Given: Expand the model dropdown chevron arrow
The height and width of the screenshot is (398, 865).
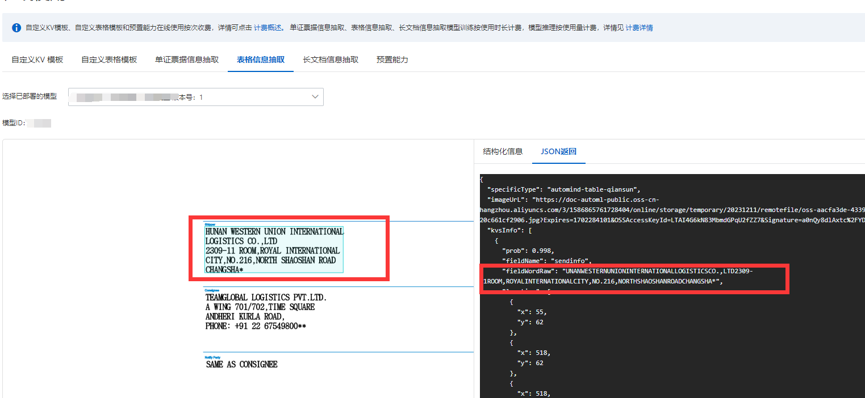Looking at the screenshot, I should (315, 97).
